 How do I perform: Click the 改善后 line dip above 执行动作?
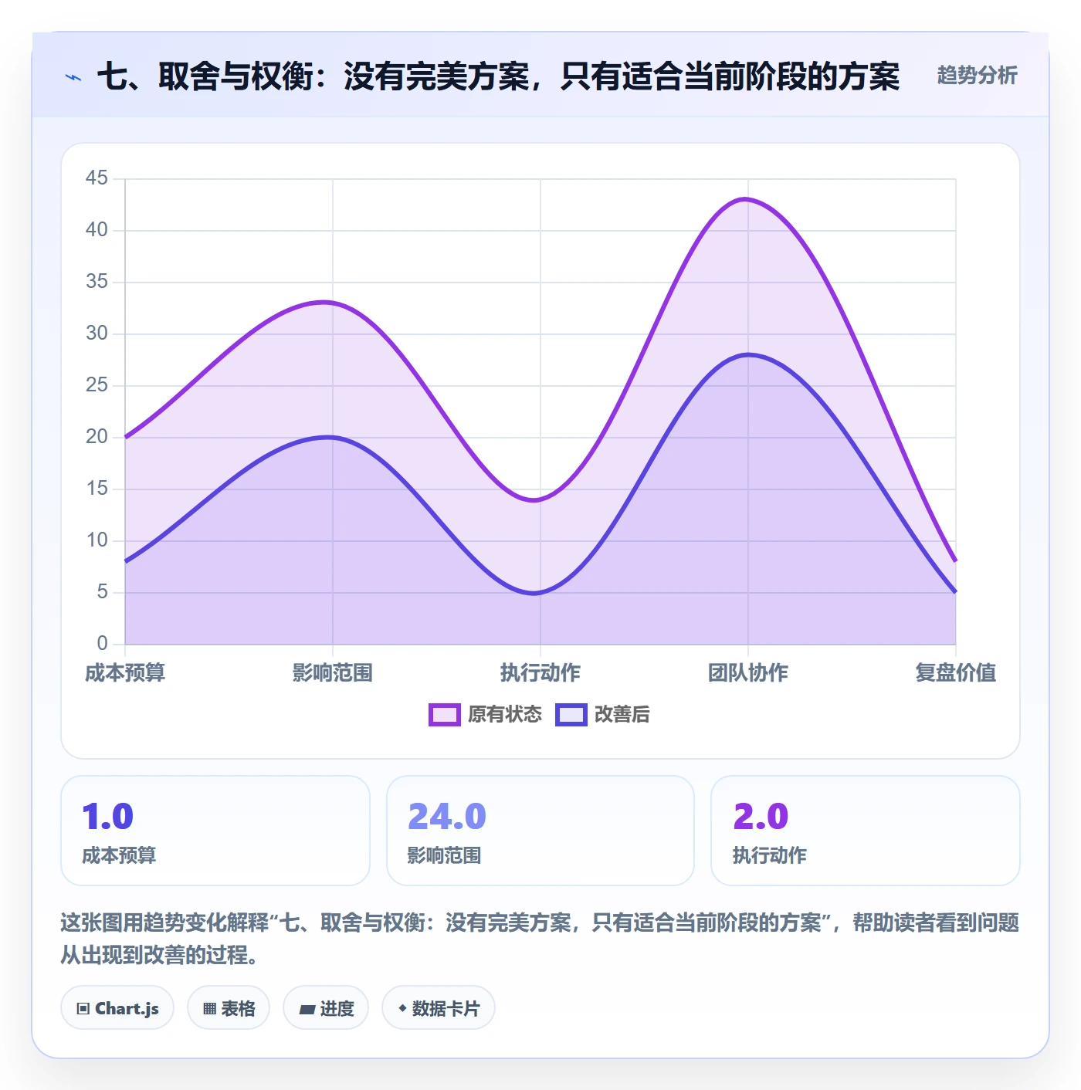click(x=537, y=593)
